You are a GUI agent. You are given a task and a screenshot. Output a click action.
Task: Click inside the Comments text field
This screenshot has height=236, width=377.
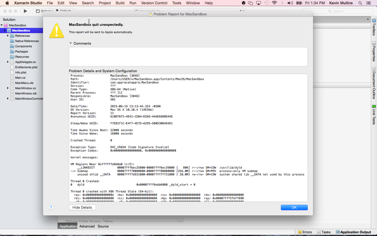(x=188, y=57)
